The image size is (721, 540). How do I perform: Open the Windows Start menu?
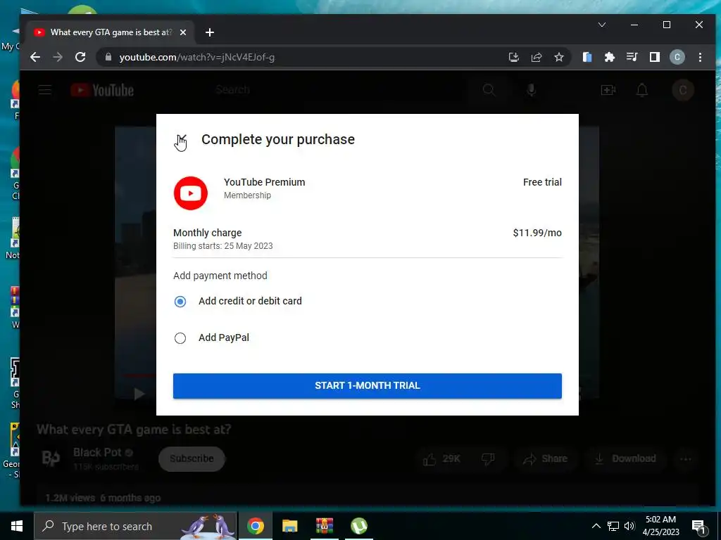(17, 526)
